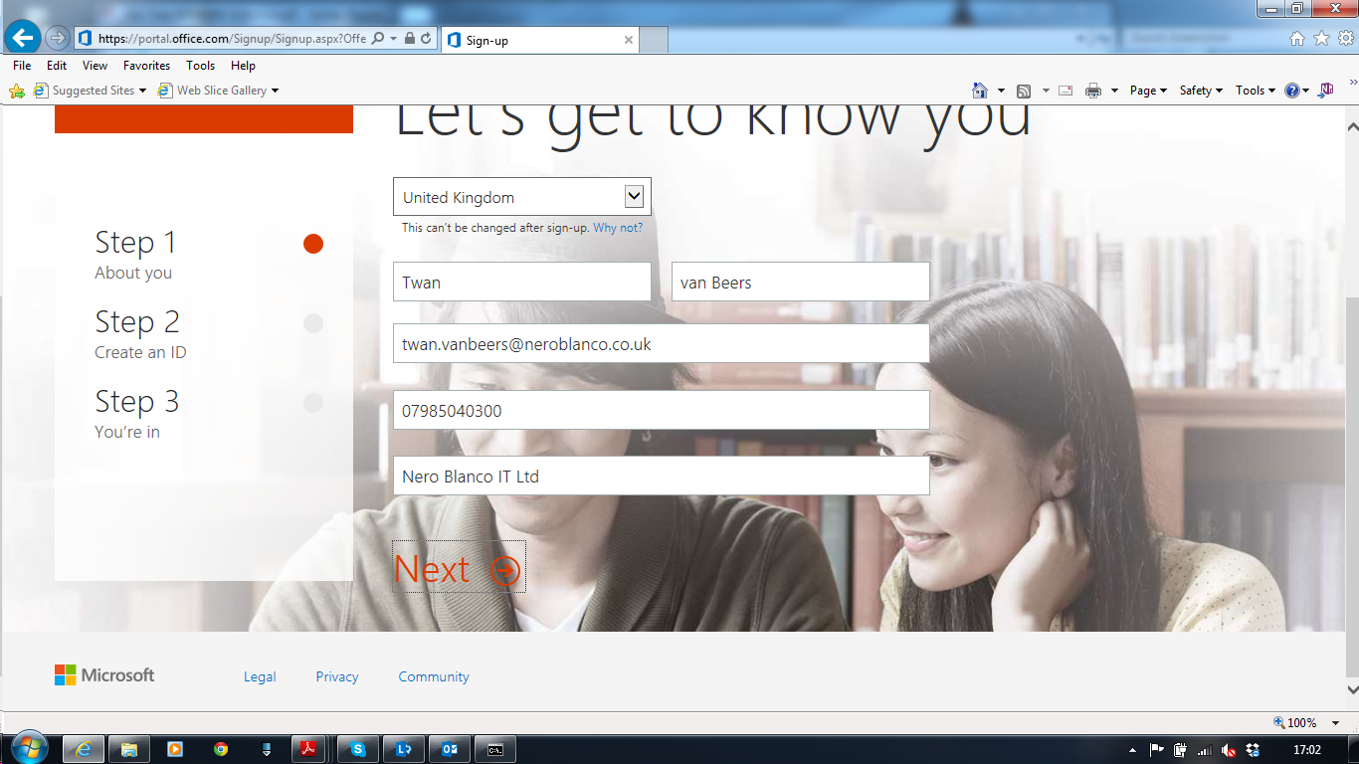1359x764 pixels.
Task: Click the add-to-favorites-bar star icon
Action: click(x=17, y=91)
